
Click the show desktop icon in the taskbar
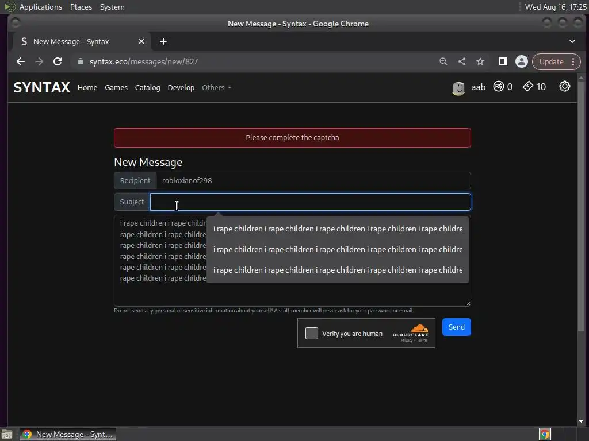point(7,434)
